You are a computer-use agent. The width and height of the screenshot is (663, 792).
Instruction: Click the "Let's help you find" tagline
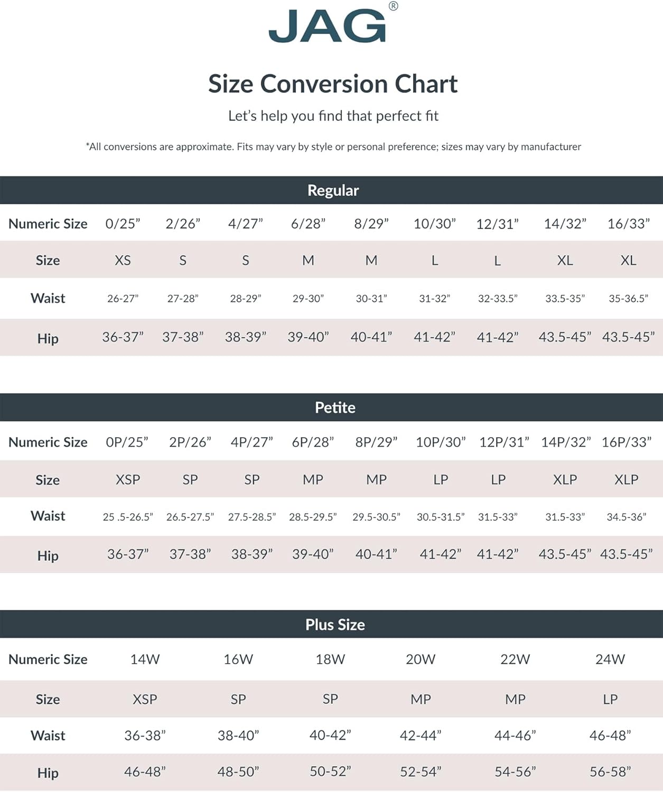pos(333,116)
